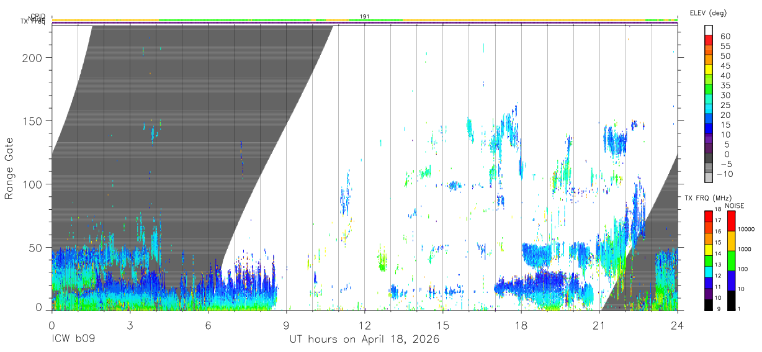Image resolution: width=762 pixels, height=352 pixels.
Task: Click the blue swatch in the NOISE color bar
Action: (730, 280)
